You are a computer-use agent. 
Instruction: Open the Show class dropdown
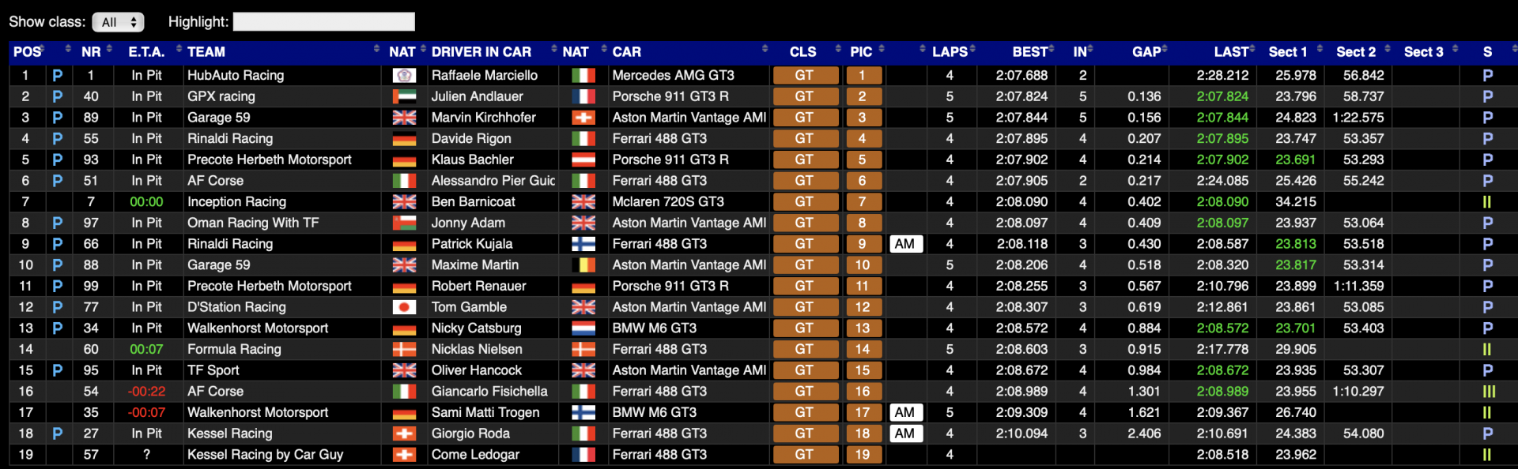(x=118, y=22)
